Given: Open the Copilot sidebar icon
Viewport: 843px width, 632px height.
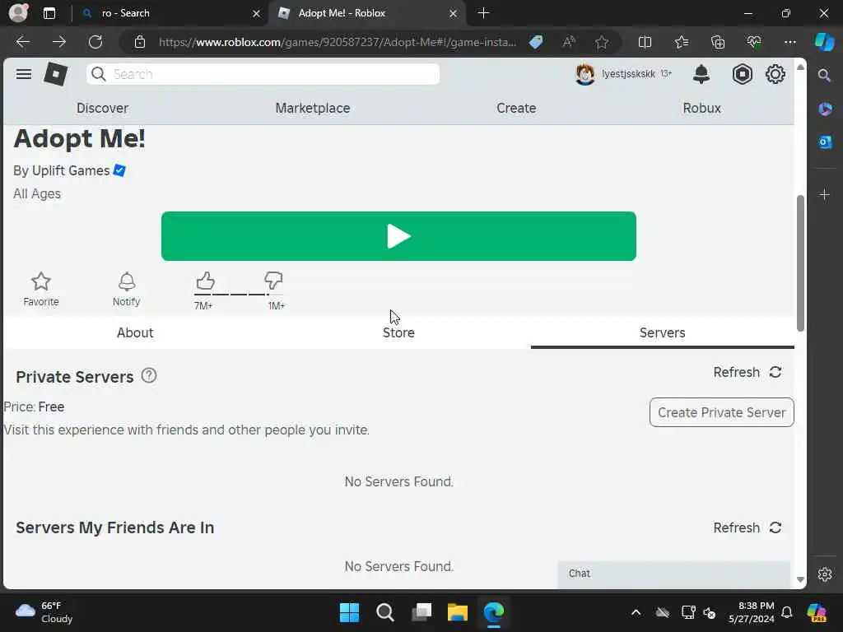Looking at the screenshot, I should (x=824, y=42).
